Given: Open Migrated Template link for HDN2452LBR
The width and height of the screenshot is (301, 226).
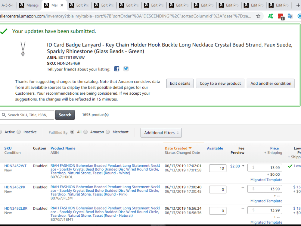Looking at the screenshot, I should pos(266,222).
